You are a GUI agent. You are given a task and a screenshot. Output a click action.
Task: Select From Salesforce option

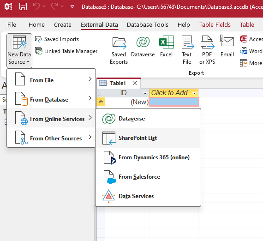point(148,177)
